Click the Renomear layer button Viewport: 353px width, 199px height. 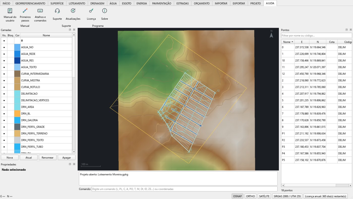point(48,158)
